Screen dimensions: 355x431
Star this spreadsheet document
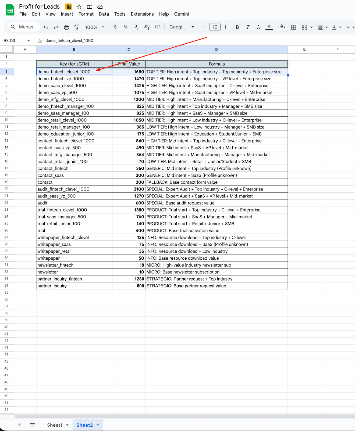click(79, 7)
